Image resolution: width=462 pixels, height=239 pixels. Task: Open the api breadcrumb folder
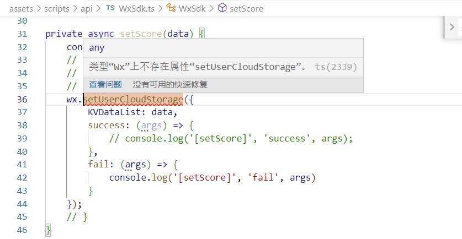point(86,8)
